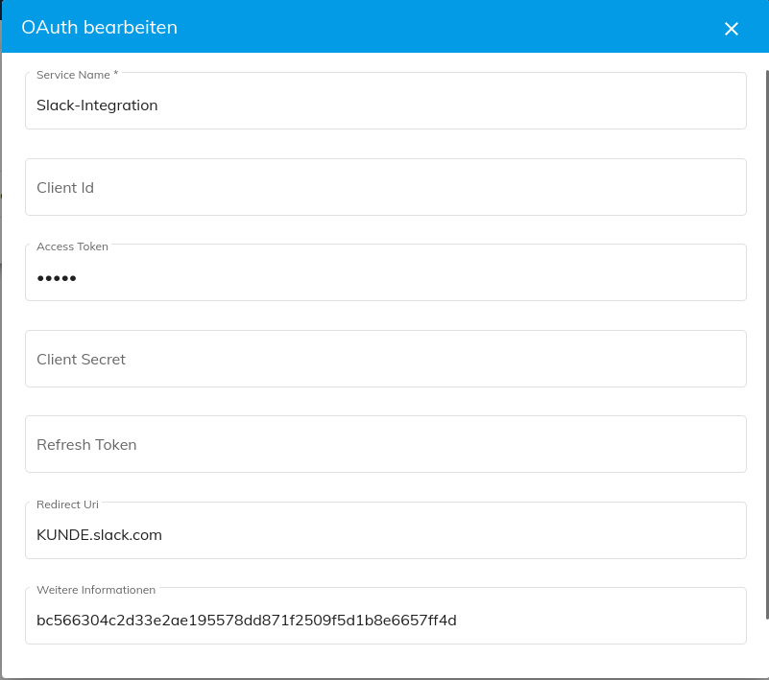Click the masked dots in Access Token
The image size is (769, 680).
click(x=56, y=278)
